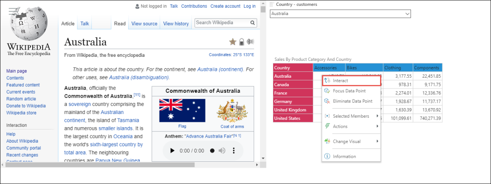
Task: Switch to the View history tab
Action: click(175, 24)
